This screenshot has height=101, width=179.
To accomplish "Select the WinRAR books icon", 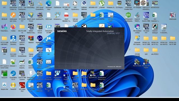I will tap(31, 38).
